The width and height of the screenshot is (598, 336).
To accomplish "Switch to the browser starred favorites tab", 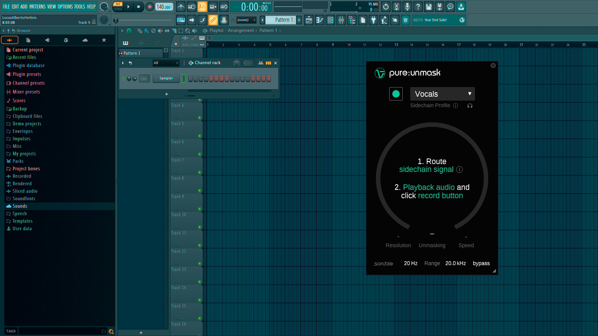I will [104, 40].
